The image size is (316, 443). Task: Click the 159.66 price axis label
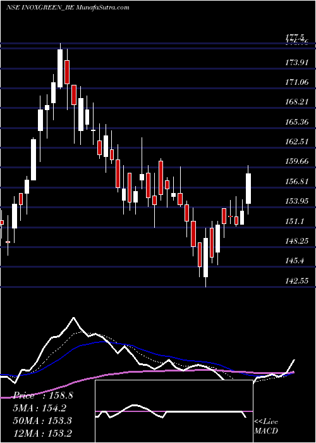(297, 161)
